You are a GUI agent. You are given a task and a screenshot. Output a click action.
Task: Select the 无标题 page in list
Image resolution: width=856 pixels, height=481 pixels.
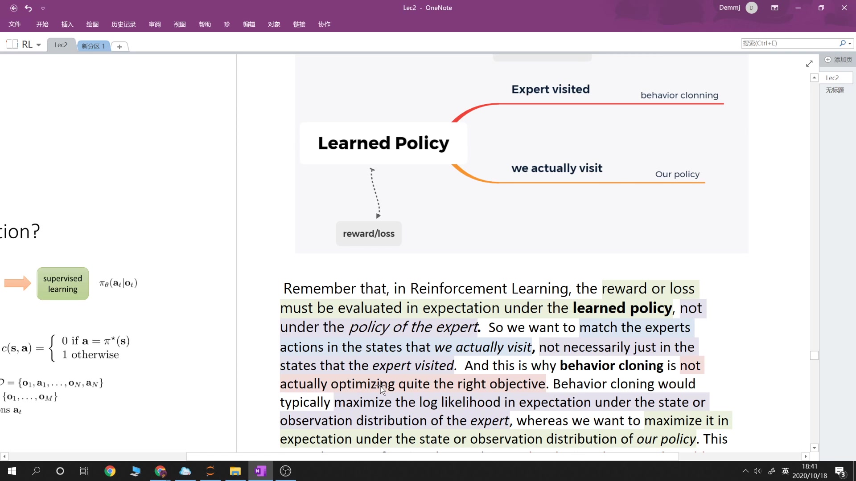[835, 90]
